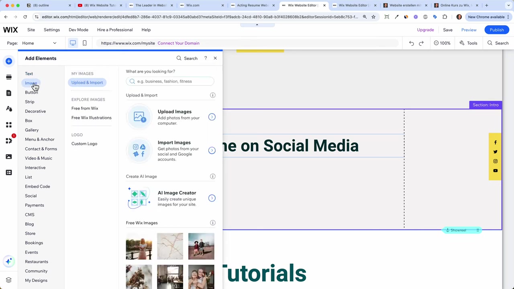Switch to mobile view icon
Screen dimensions: 514x289
pos(84,43)
